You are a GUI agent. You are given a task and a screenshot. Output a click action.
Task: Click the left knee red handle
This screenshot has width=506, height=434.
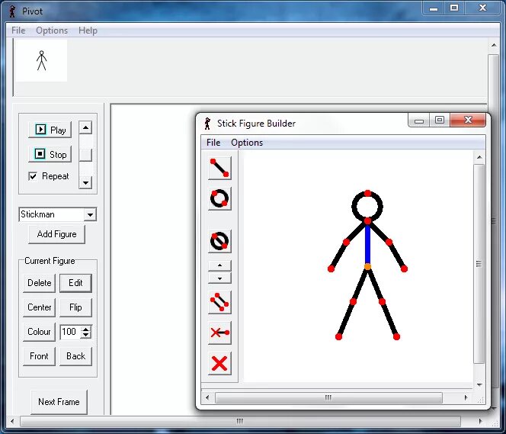(x=353, y=301)
